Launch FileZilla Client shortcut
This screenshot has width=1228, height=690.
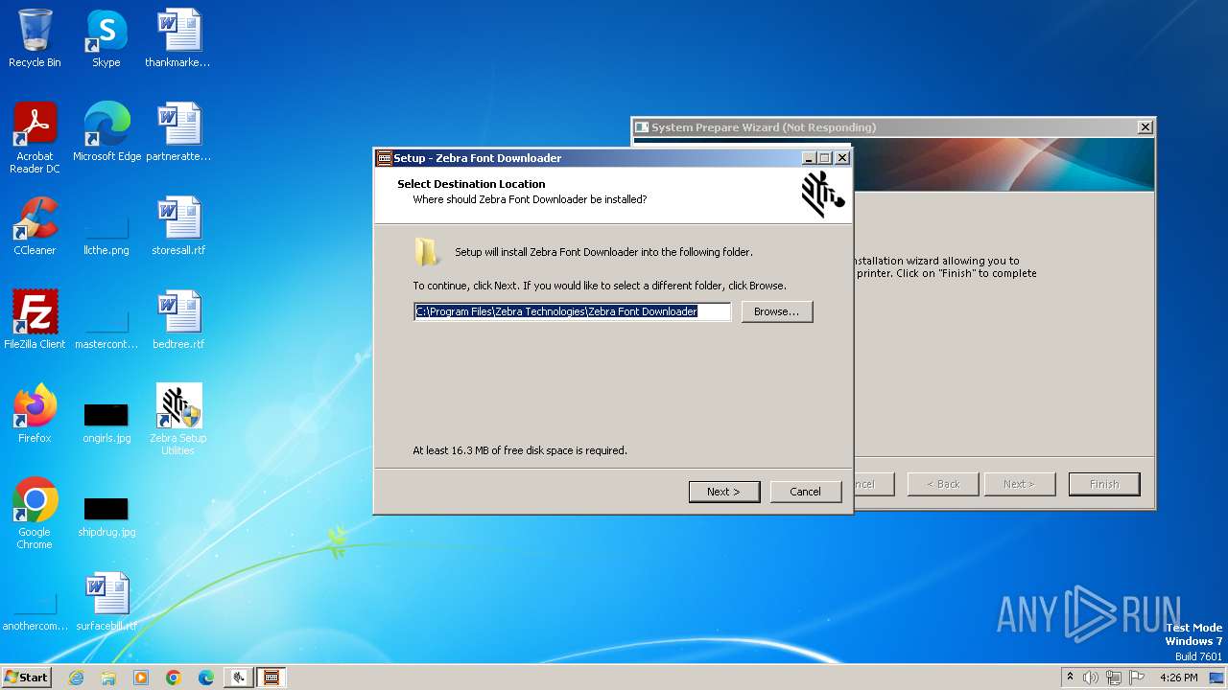pyautogui.click(x=35, y=319)
